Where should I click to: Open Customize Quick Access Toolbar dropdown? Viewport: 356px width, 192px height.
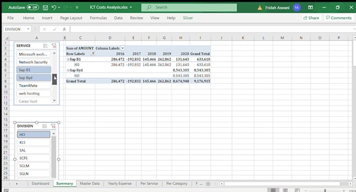point(77,7)
